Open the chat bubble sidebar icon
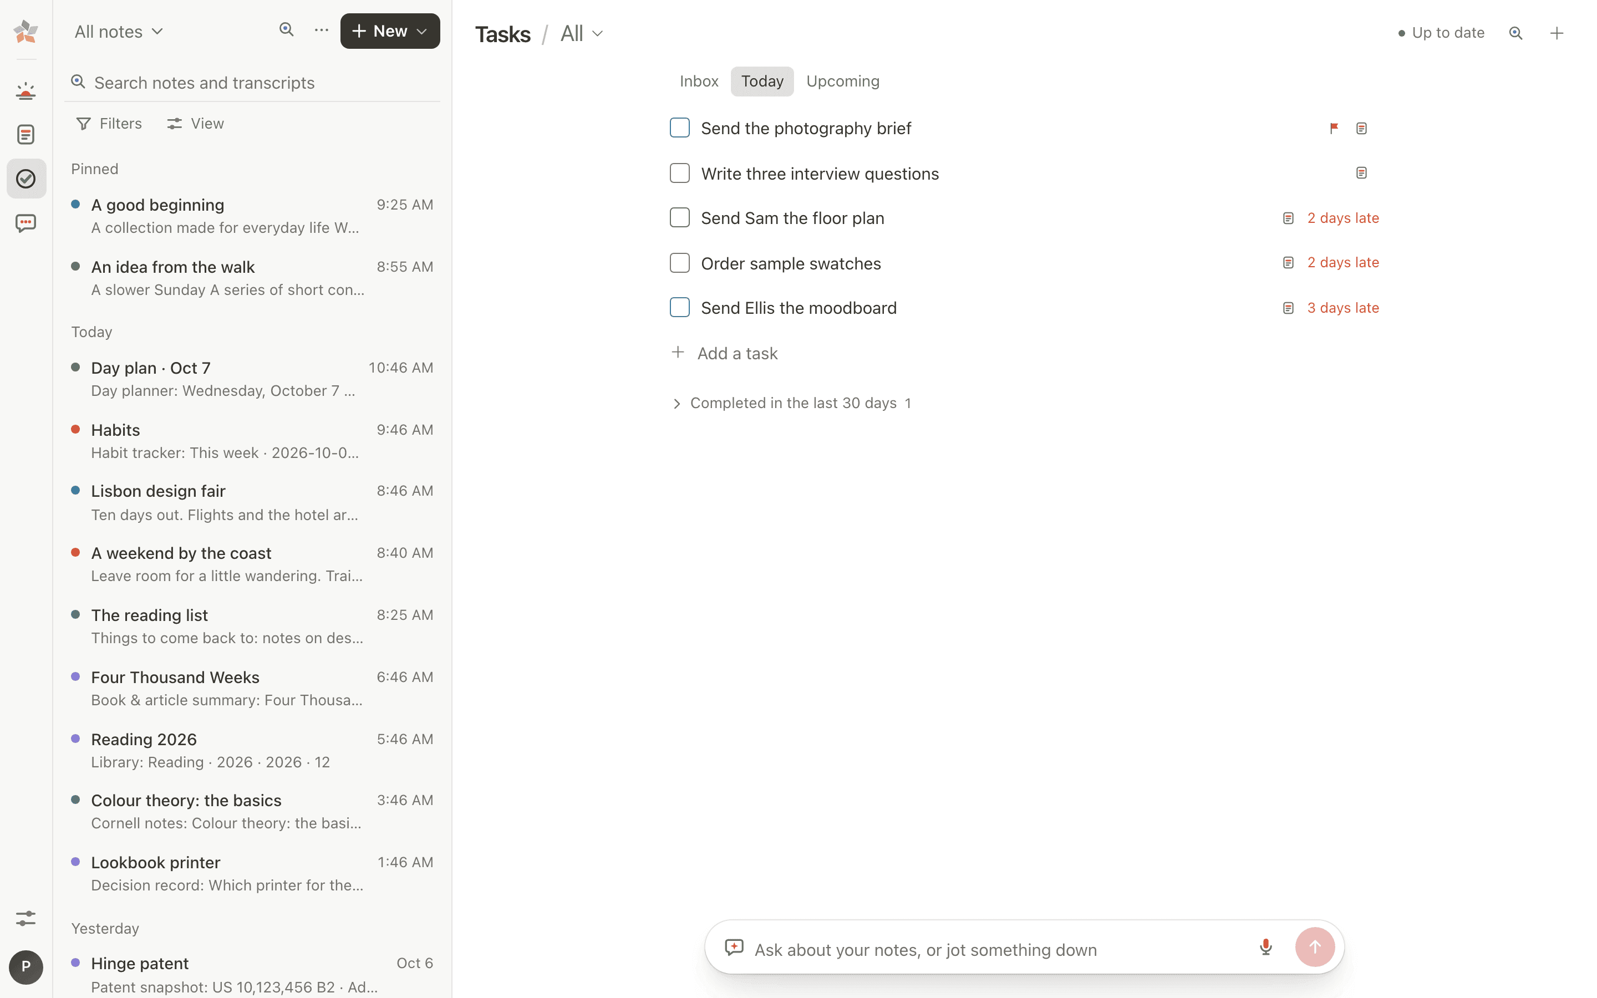 (26, 223)
